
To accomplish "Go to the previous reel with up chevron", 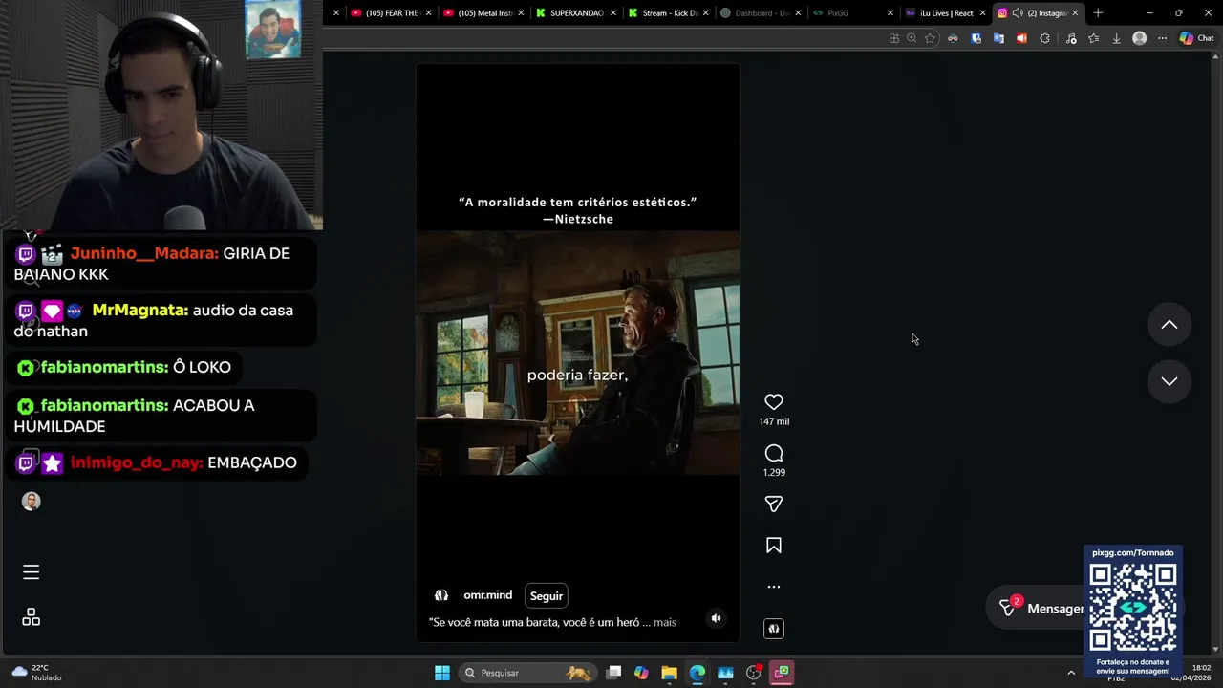I will coord(1169,325).
